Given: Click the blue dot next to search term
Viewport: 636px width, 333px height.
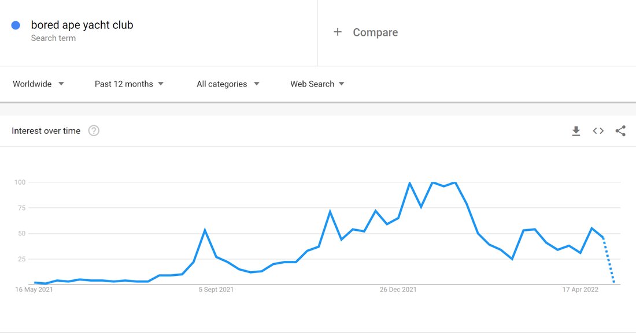Looking at the screenshot, I should (x=16, y=25).
